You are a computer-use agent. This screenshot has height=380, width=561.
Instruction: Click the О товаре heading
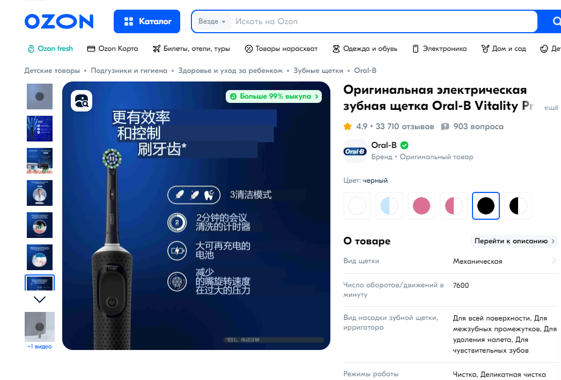click(367, 241)
